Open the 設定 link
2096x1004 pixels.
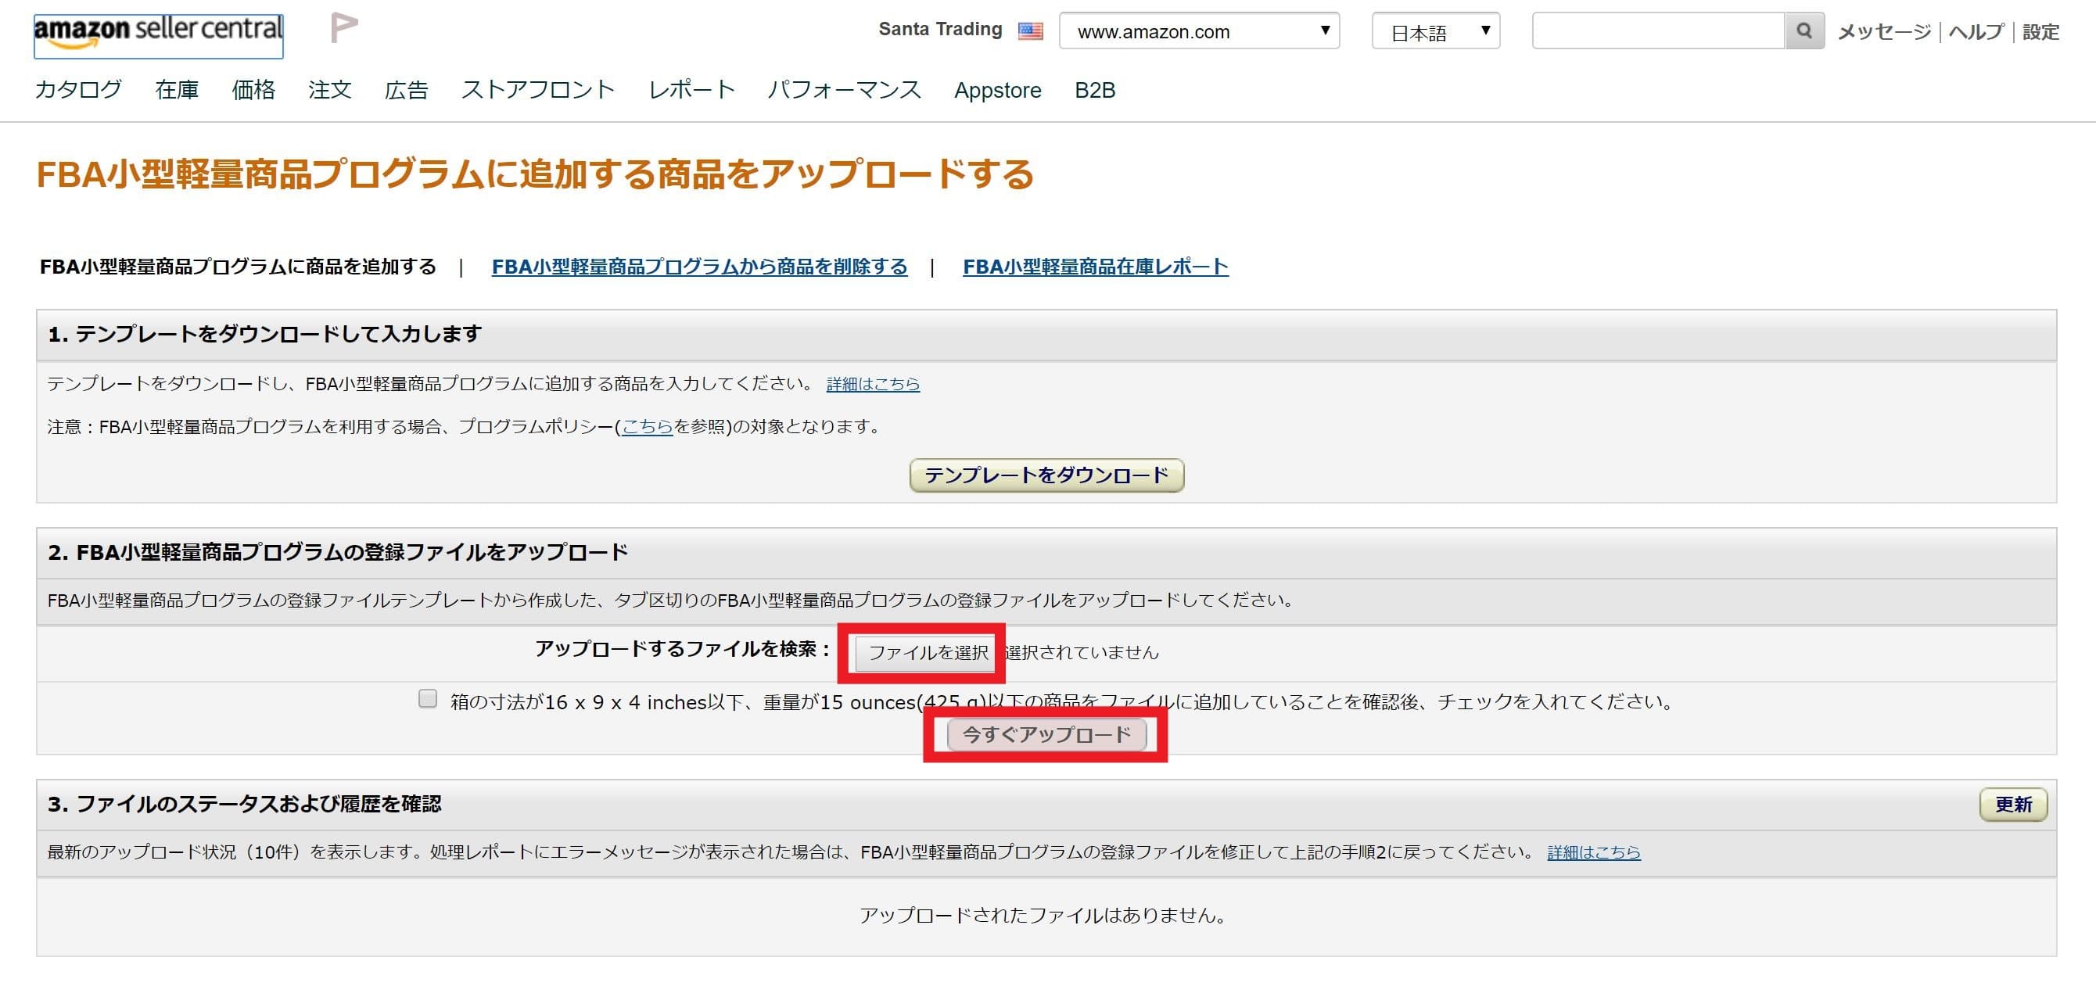[2040, 32]
